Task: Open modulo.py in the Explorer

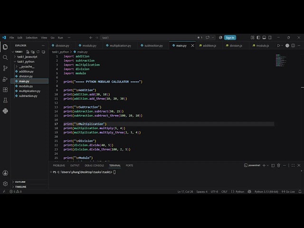Action: (26, 86)
